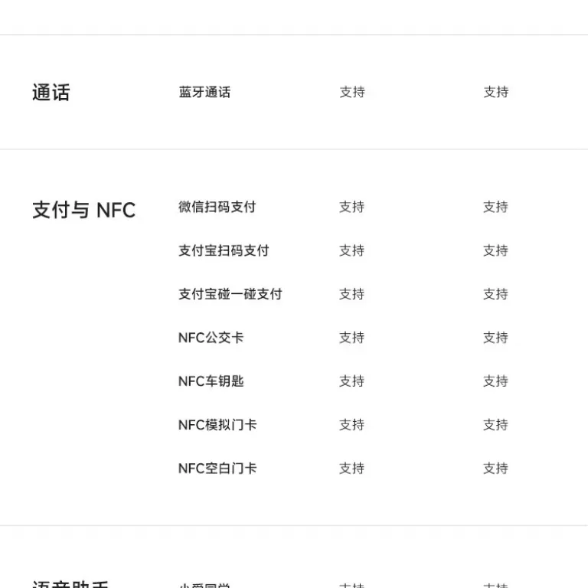This screenshot has width=588, height=588.
Task: Click the NFC公交卡 row label
Action: pyautogui.click(x=211, y=338)
